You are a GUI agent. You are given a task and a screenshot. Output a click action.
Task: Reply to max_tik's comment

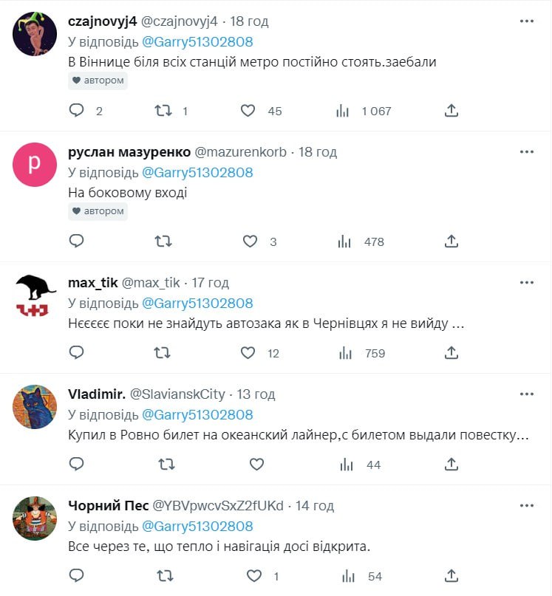[x=76, y=353]
